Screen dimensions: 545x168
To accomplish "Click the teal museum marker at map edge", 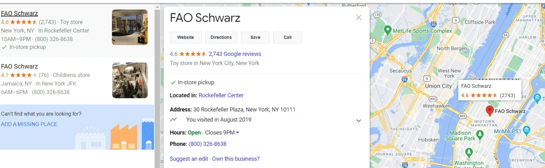I will (x=537, y=98).
